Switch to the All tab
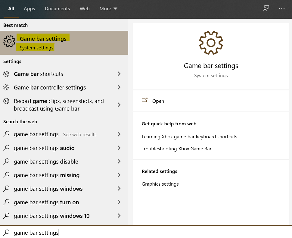The image size is (292, 238). (11, 9)
